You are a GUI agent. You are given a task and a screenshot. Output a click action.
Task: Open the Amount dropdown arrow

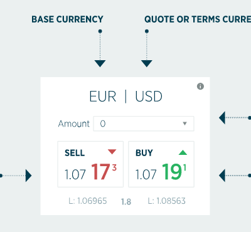coord(184,124)
